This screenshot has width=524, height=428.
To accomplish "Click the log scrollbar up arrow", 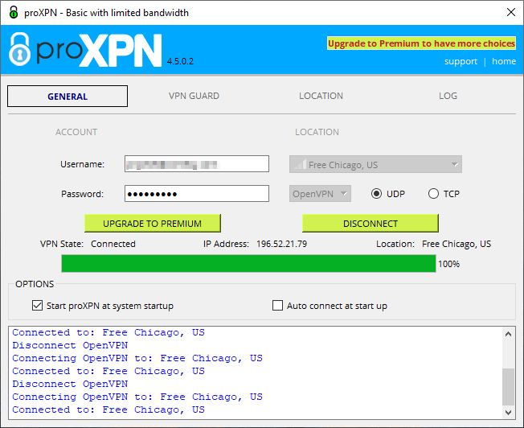I will [x=508, y=334].
